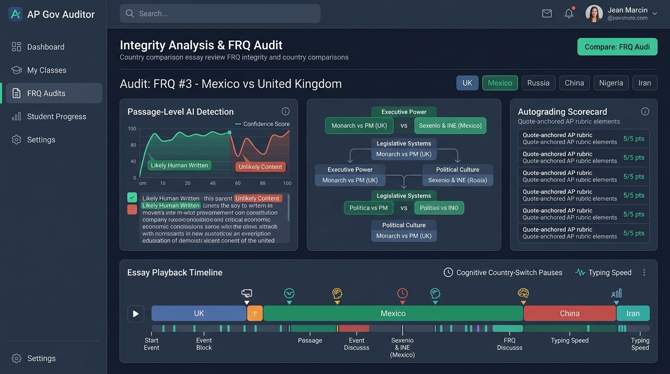
Task: Select the small orange timeline segment after UK
Action: tap(255, 314)
